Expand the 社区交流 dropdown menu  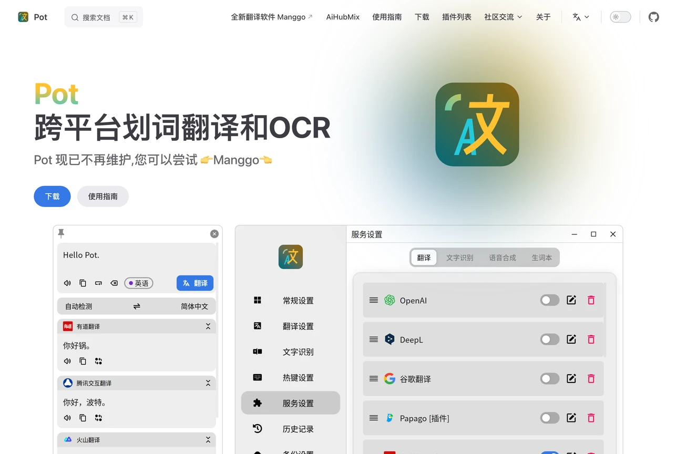(503, 17)
